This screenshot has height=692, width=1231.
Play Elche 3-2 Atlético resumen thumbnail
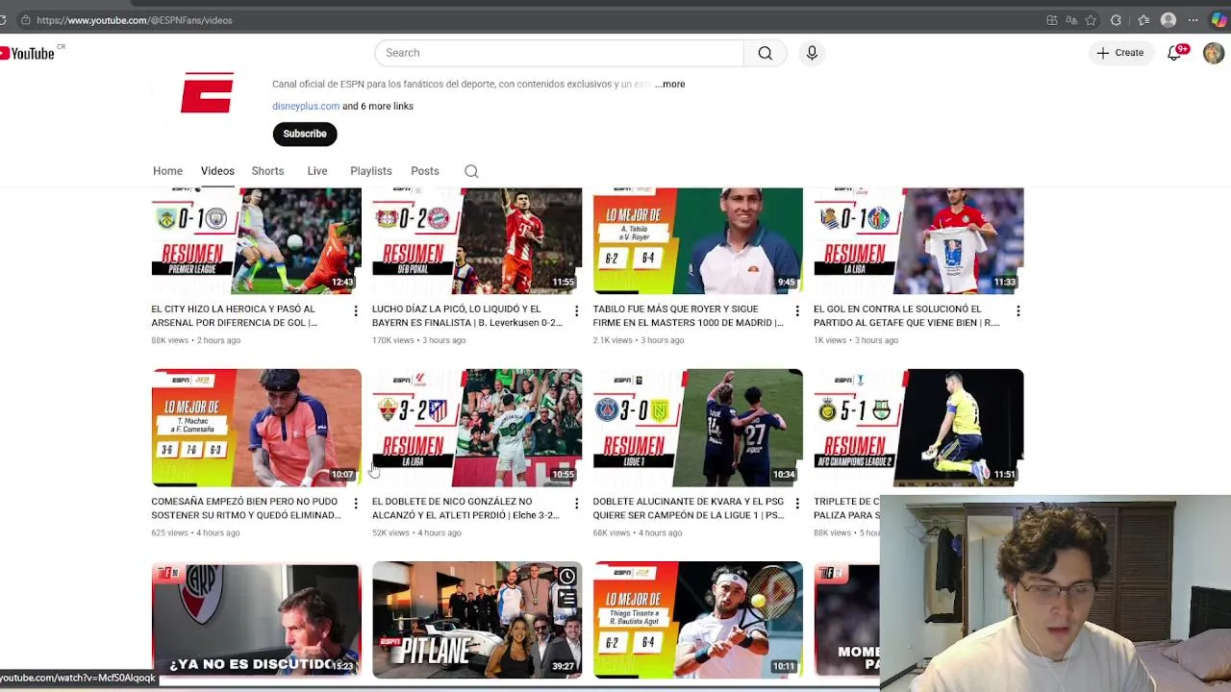tap(477, 428)
